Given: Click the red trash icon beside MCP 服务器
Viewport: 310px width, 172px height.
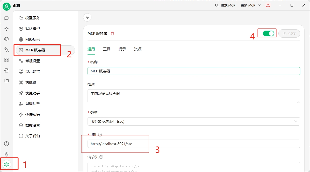Looking at the screenshot, I should coord(112,33).
